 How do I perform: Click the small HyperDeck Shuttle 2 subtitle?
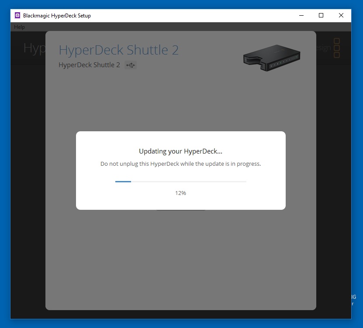pyautogui.click(x=89, y=65)
